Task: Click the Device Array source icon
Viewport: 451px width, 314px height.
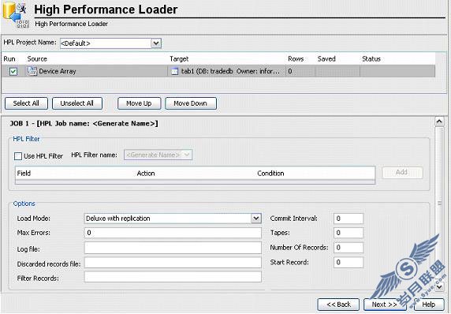Action: [x=32, y=71]
